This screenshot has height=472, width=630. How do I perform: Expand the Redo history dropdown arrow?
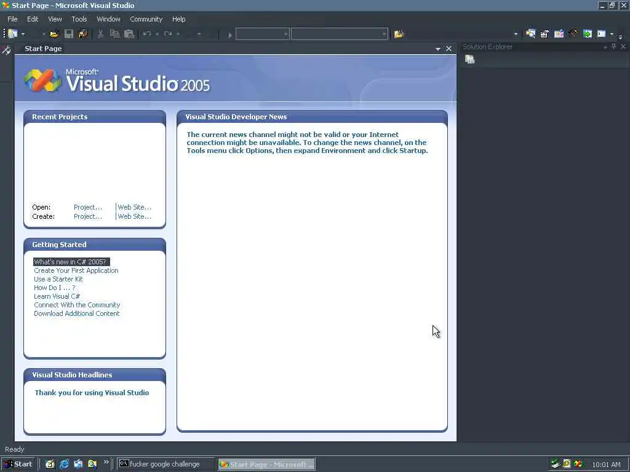(x=178, y=34)
